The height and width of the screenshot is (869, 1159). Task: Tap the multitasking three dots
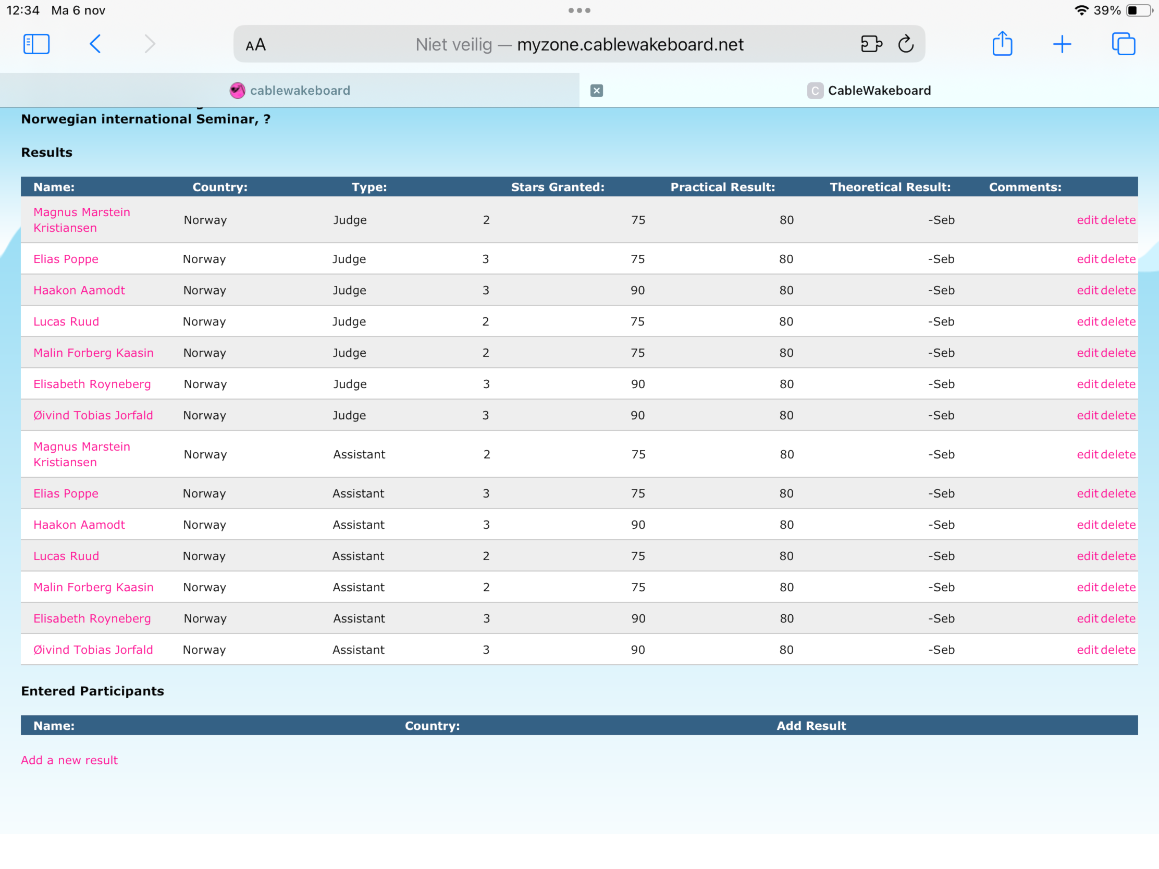tap(579, 10)
